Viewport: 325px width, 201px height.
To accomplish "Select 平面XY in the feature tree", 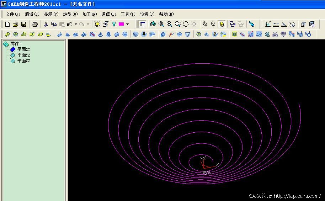I will (x=23, y=49).
